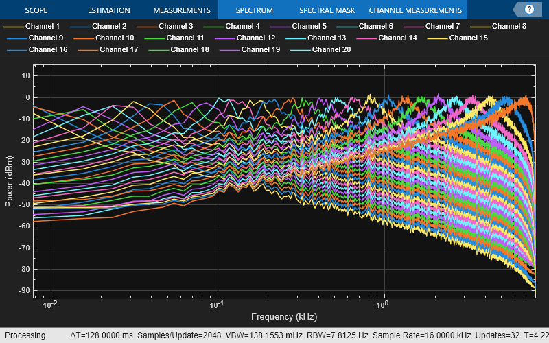Select the SPECTRUM tab
549x343 pixels.
click(x=254, y=10)
